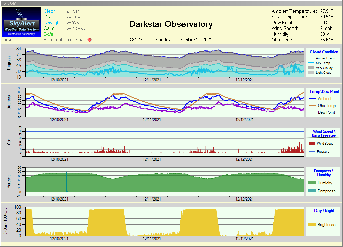Click the Temp\Dew Point legend heading
343x247 pixels.
324,92
